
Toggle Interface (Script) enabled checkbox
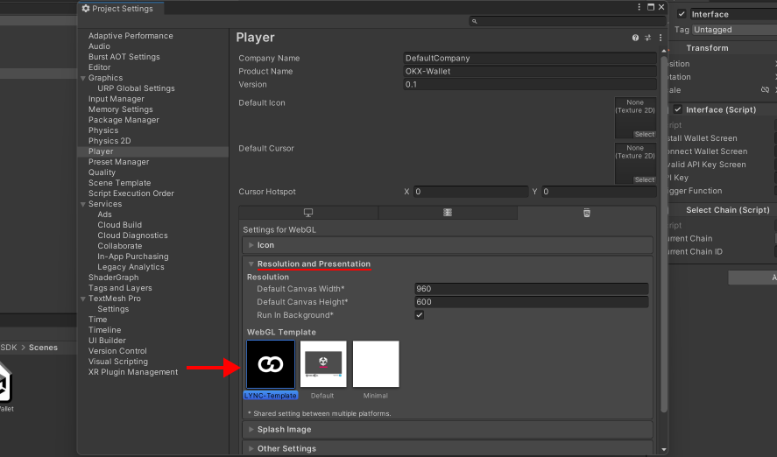pos(678,109)
